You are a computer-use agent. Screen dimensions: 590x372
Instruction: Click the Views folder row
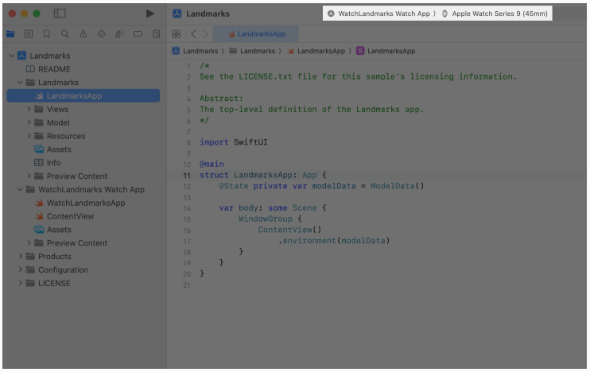pyautogui.click(x=83, y=109)
